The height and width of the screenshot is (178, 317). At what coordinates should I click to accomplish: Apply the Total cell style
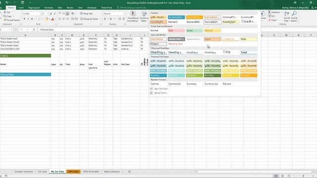pyautogui.click(x=249, y=52)
